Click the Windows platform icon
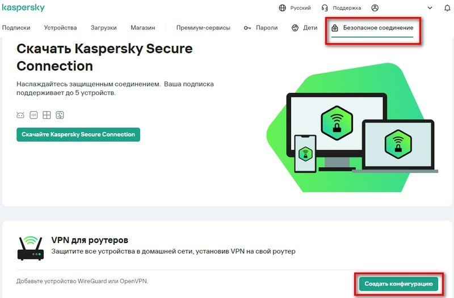The image size is (454, 298). click(47, 115)
